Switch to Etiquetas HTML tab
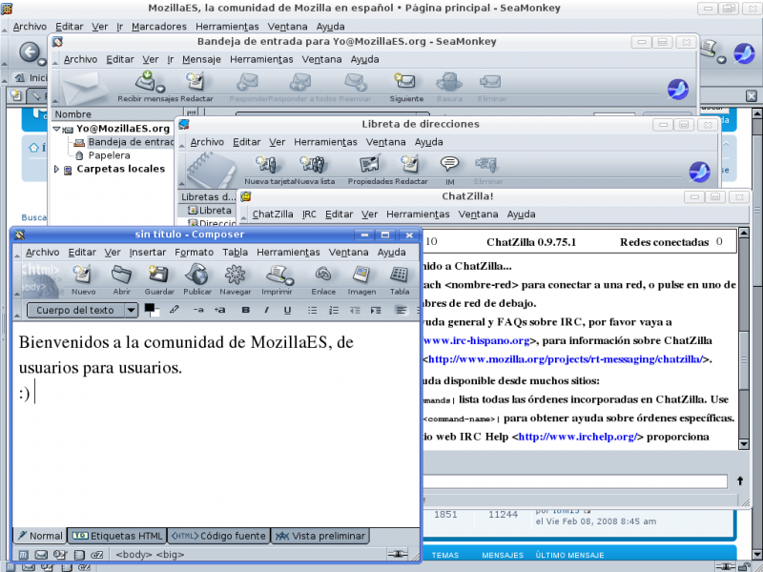This screenshot has width=763, height=572. coord(117,536)
